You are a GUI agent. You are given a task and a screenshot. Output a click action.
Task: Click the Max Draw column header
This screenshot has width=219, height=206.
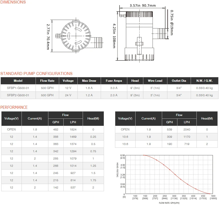point(89,81)
